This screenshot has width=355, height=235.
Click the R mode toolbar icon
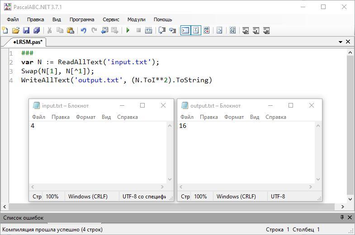pos(266,30)
